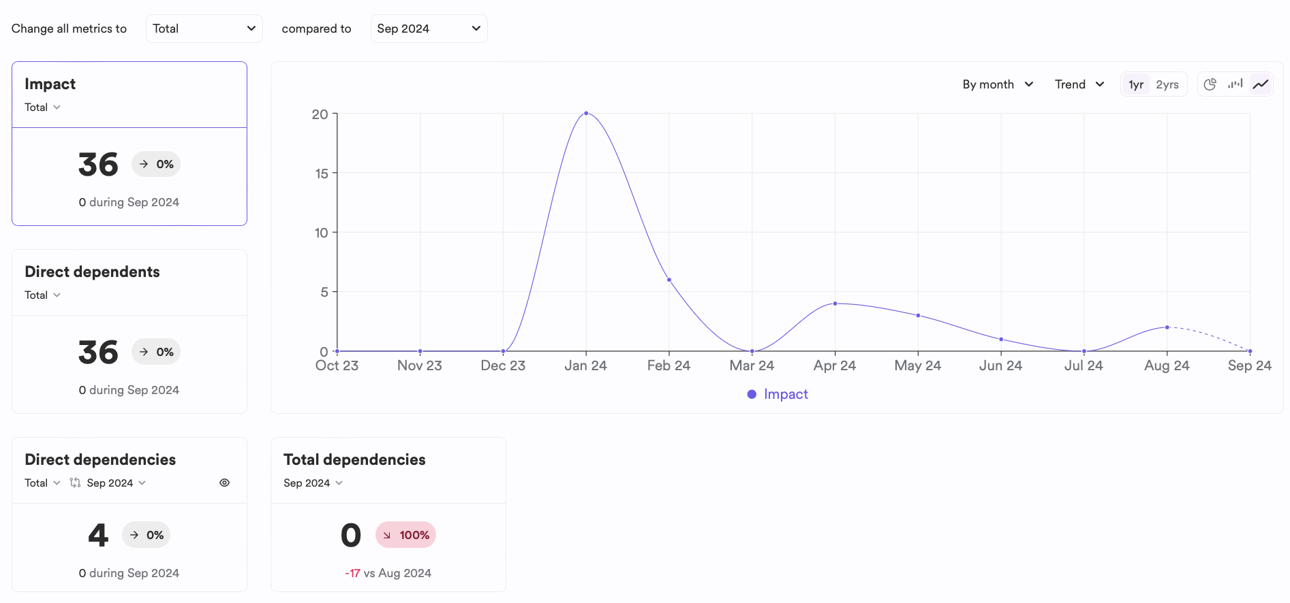
Task: Toggle the Impact series in chart legend
Action: [778, 394]
